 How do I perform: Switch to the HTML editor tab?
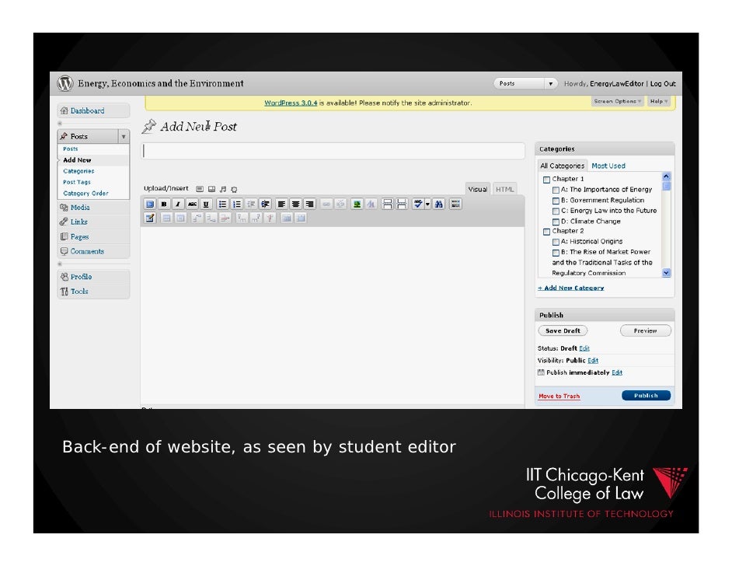point(504,189)
